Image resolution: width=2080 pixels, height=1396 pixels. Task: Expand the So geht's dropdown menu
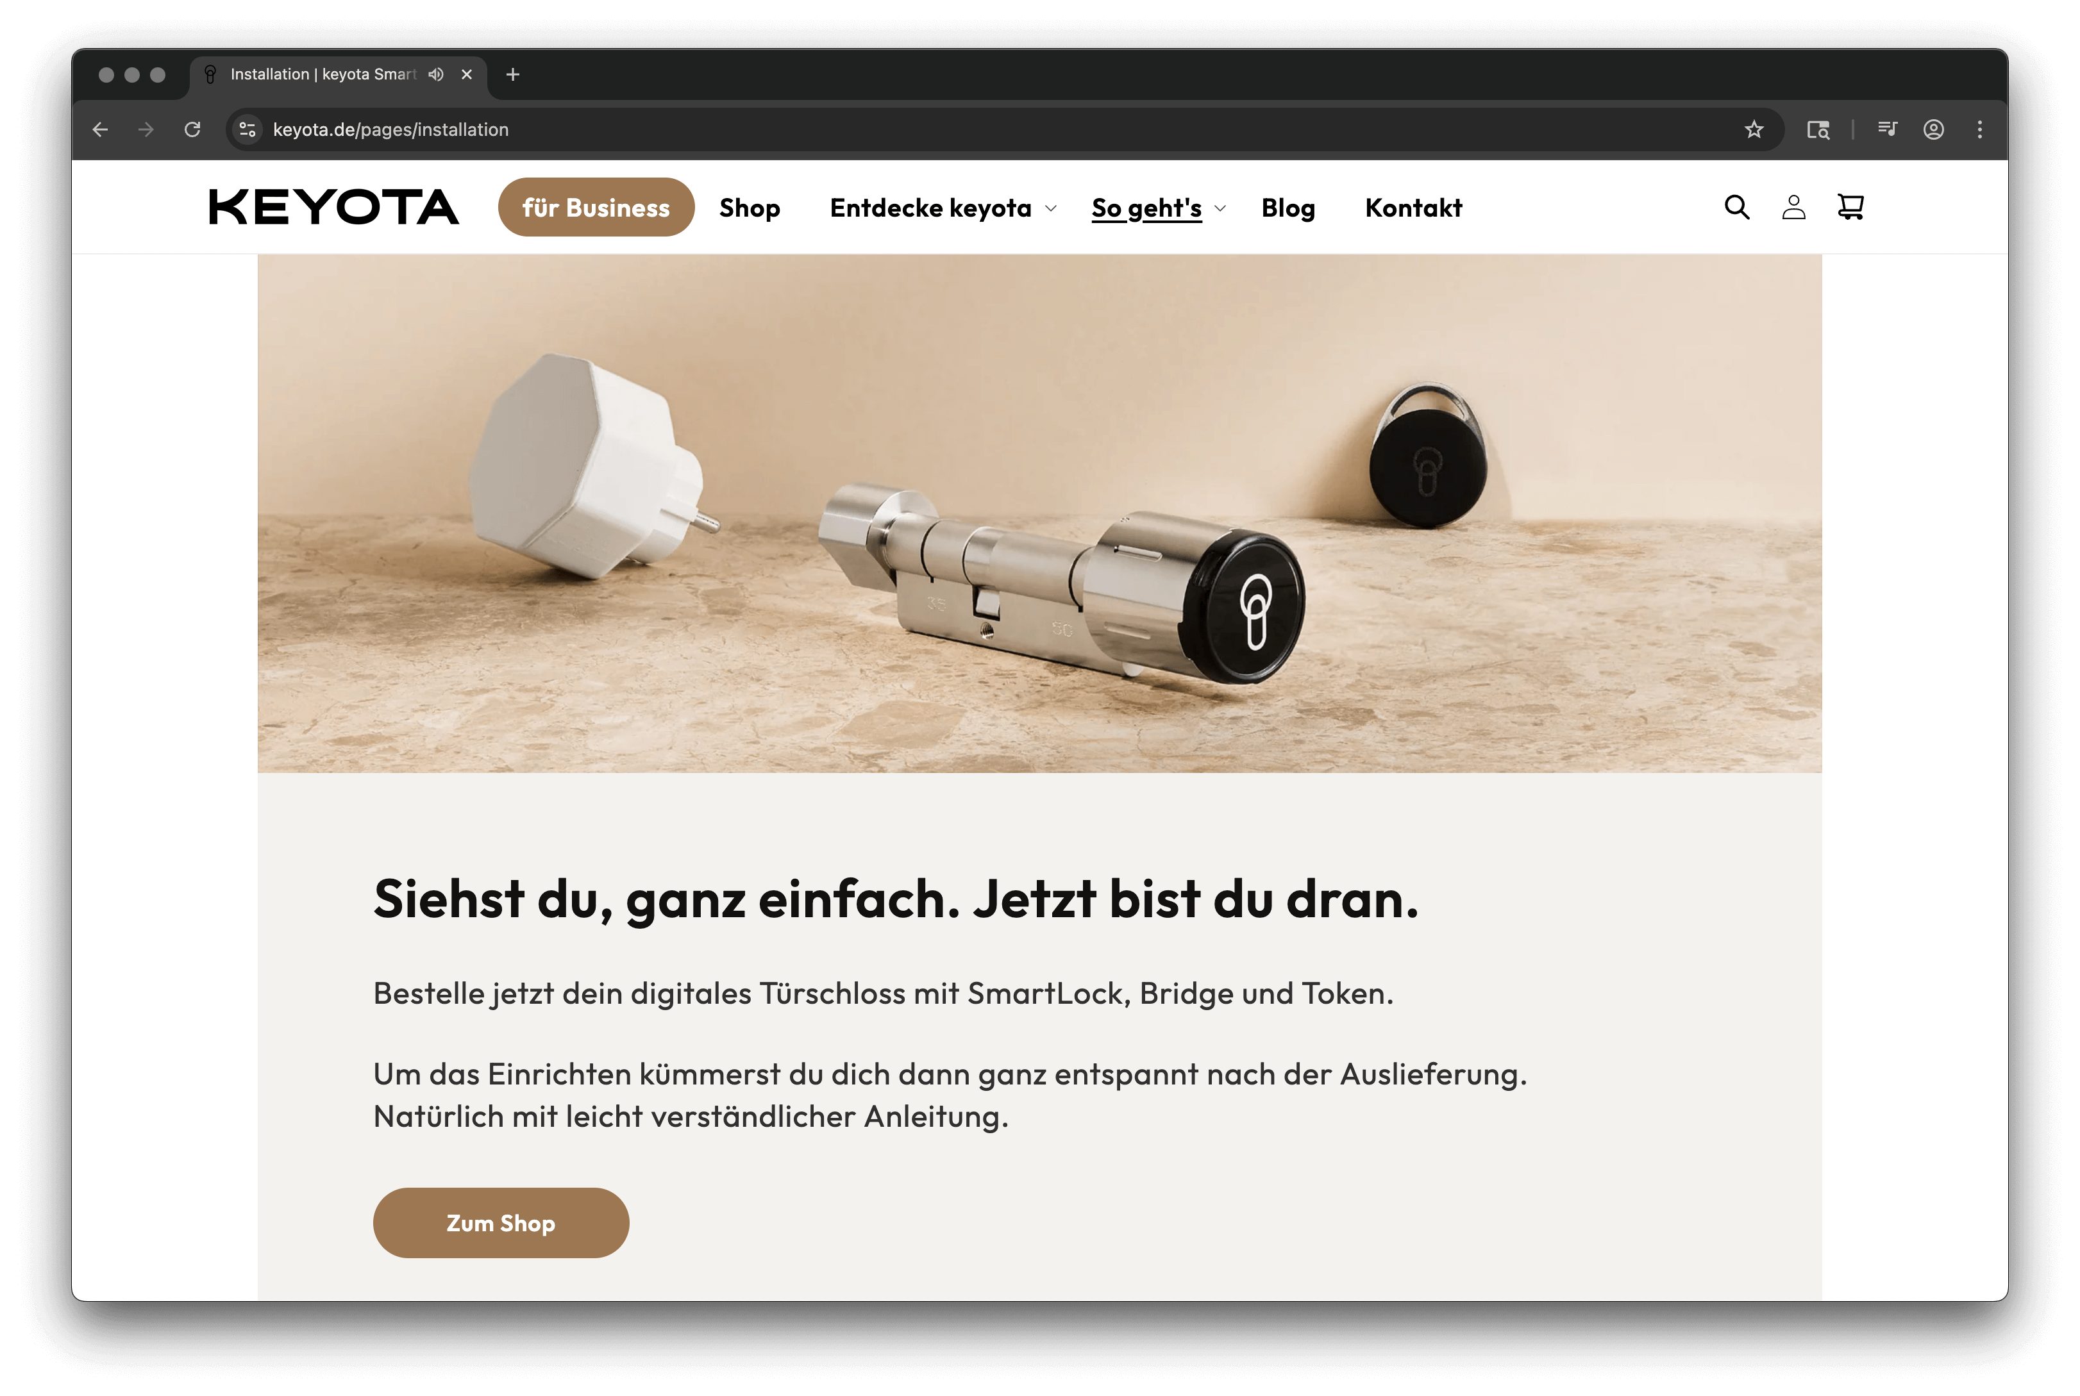pyautogui.click(x=1159, y=208)
